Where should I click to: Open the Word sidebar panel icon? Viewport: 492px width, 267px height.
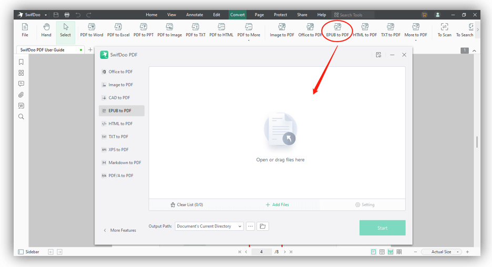(21, 106)
